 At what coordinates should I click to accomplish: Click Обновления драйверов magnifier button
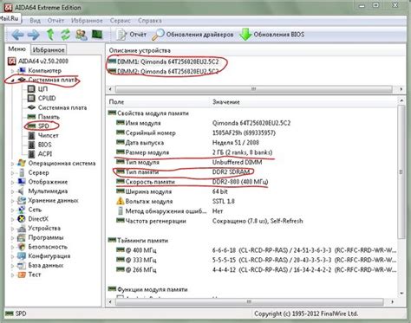pos(192,35)
